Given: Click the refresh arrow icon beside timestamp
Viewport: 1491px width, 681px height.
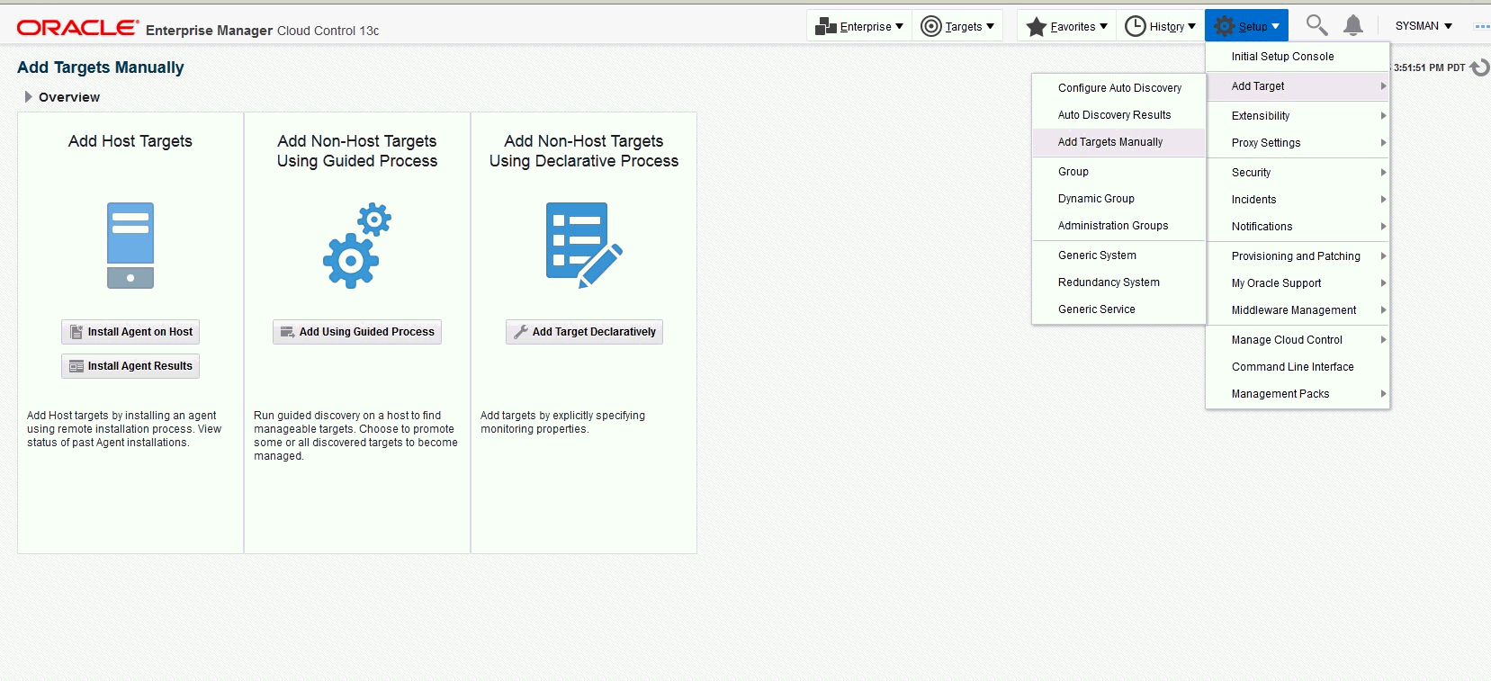Looking at the screenshot, I should click(1480, 67).
